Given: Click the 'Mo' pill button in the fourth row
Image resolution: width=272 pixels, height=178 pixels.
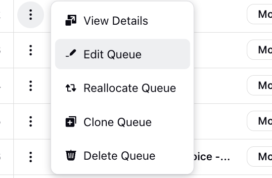Looking at the screenshot, I should [x=260, y=121].
